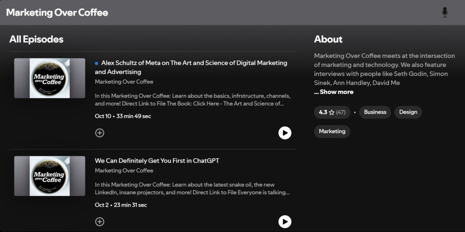Add the Alex Schultz episode with plus icon

pos(100,133)
